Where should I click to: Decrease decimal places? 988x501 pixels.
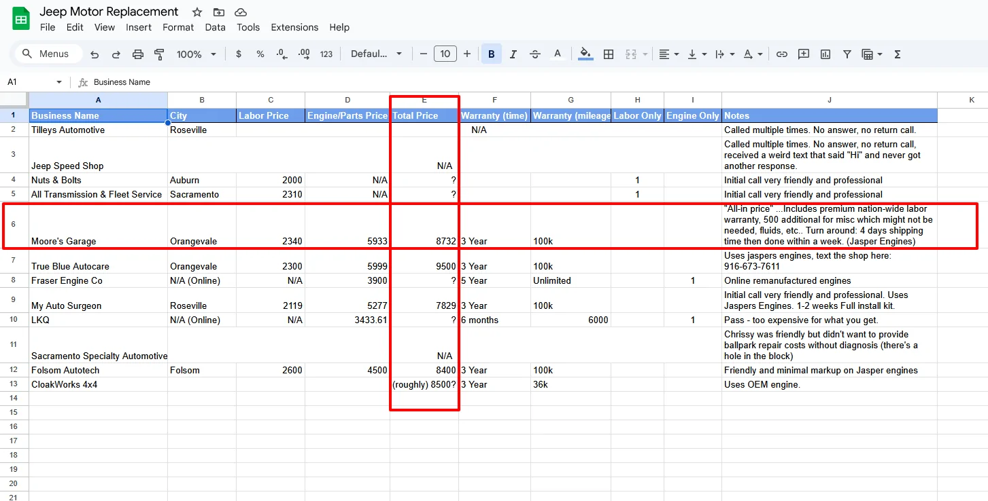click(x=282, y=54)
